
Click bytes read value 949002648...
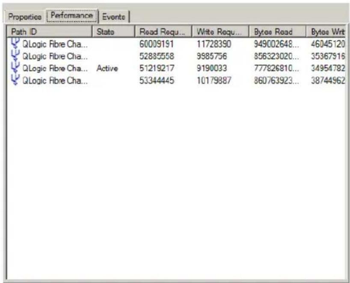[x=276, y=44]
